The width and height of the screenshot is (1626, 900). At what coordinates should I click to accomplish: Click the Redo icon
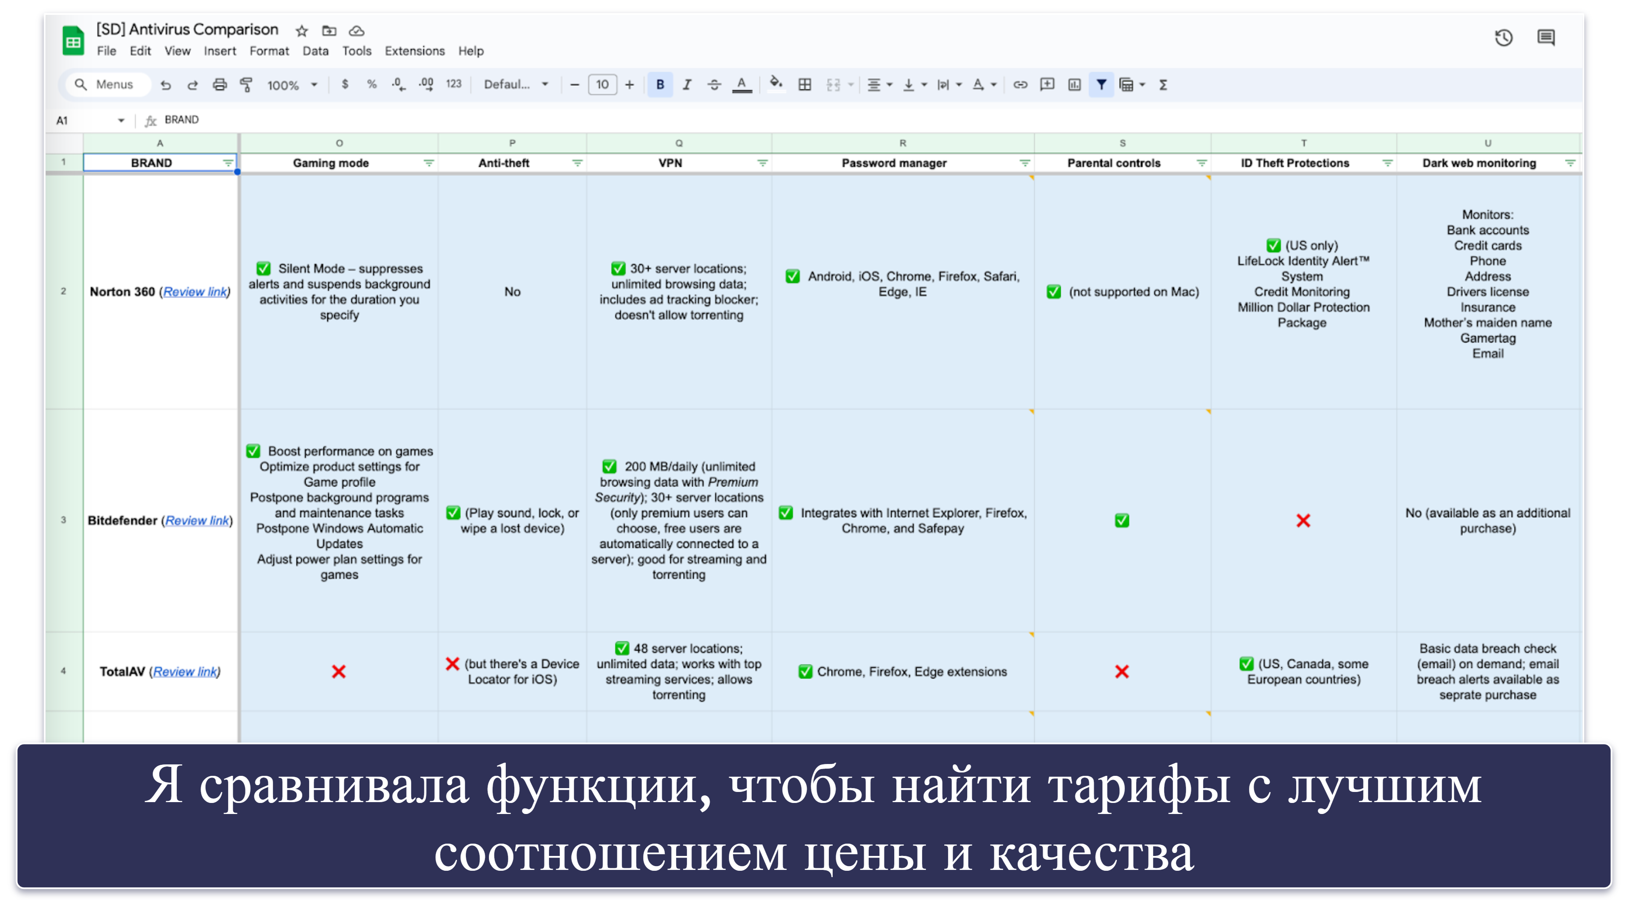[192, 84]
